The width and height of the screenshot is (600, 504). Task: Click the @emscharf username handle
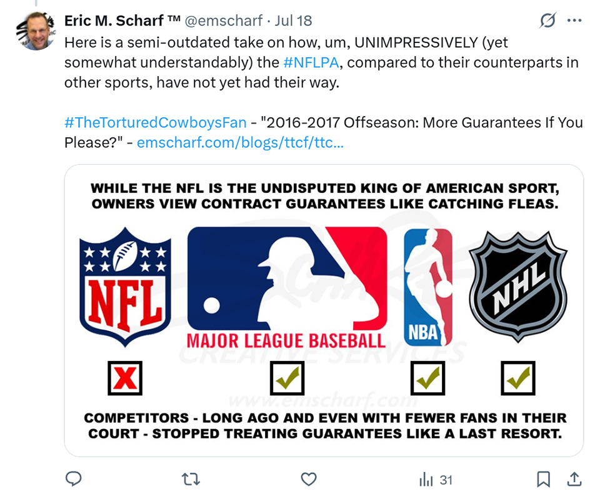(x=224, y=21)
